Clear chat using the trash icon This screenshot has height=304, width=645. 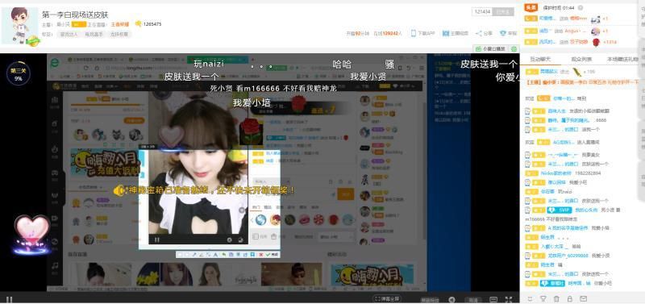point(556,298)
